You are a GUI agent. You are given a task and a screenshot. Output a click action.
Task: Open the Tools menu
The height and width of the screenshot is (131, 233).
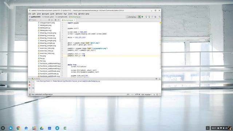[70, 14]
